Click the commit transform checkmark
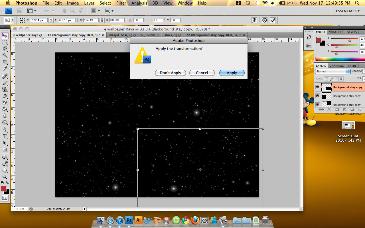This screenshot has width=365, height=228. [x=273, y=20]
